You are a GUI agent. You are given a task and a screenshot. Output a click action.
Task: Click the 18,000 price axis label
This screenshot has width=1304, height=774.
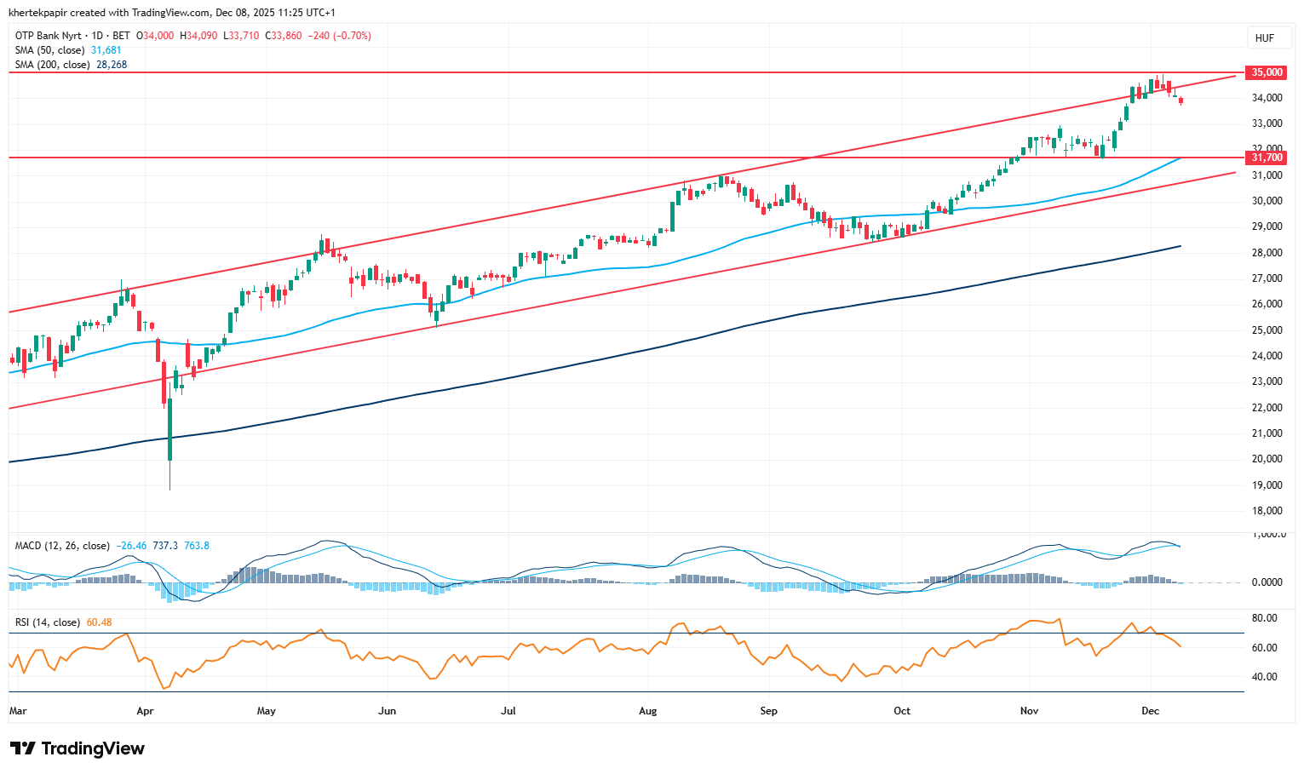pos(1267,511)
